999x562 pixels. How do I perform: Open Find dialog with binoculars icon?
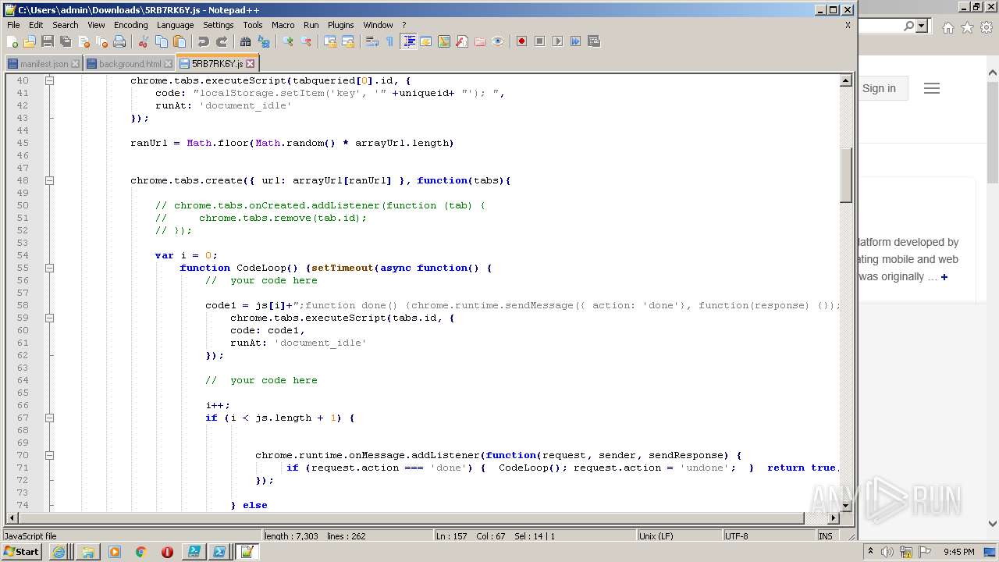[x=246, y=41]
